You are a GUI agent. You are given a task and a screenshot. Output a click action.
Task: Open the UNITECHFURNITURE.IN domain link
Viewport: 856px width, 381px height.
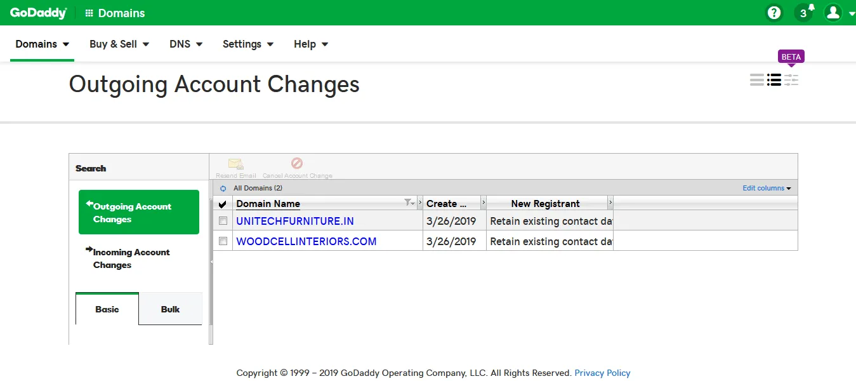(x=295, y=221)
